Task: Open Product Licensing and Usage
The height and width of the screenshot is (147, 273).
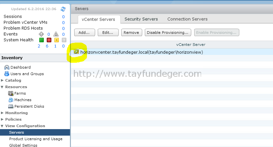Action: pos(36,139)
